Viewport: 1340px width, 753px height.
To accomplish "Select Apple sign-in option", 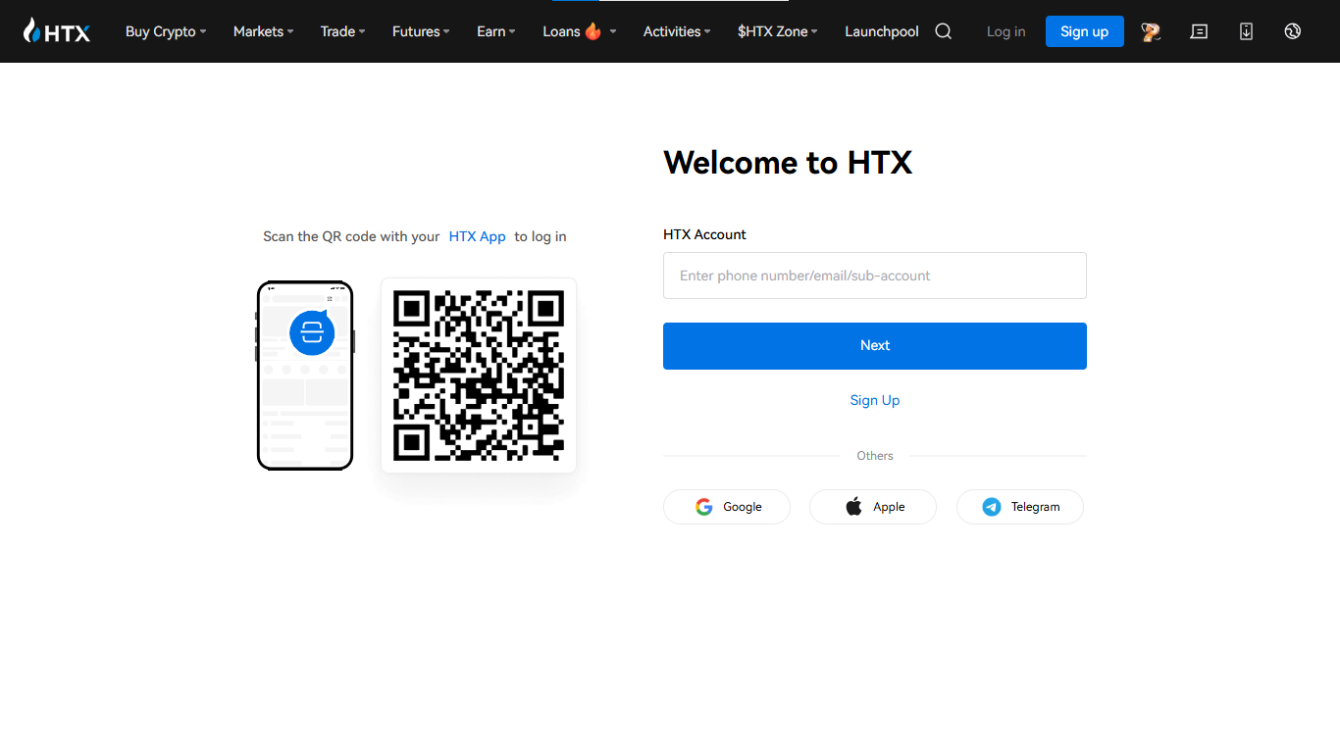I will coord(872,506).
